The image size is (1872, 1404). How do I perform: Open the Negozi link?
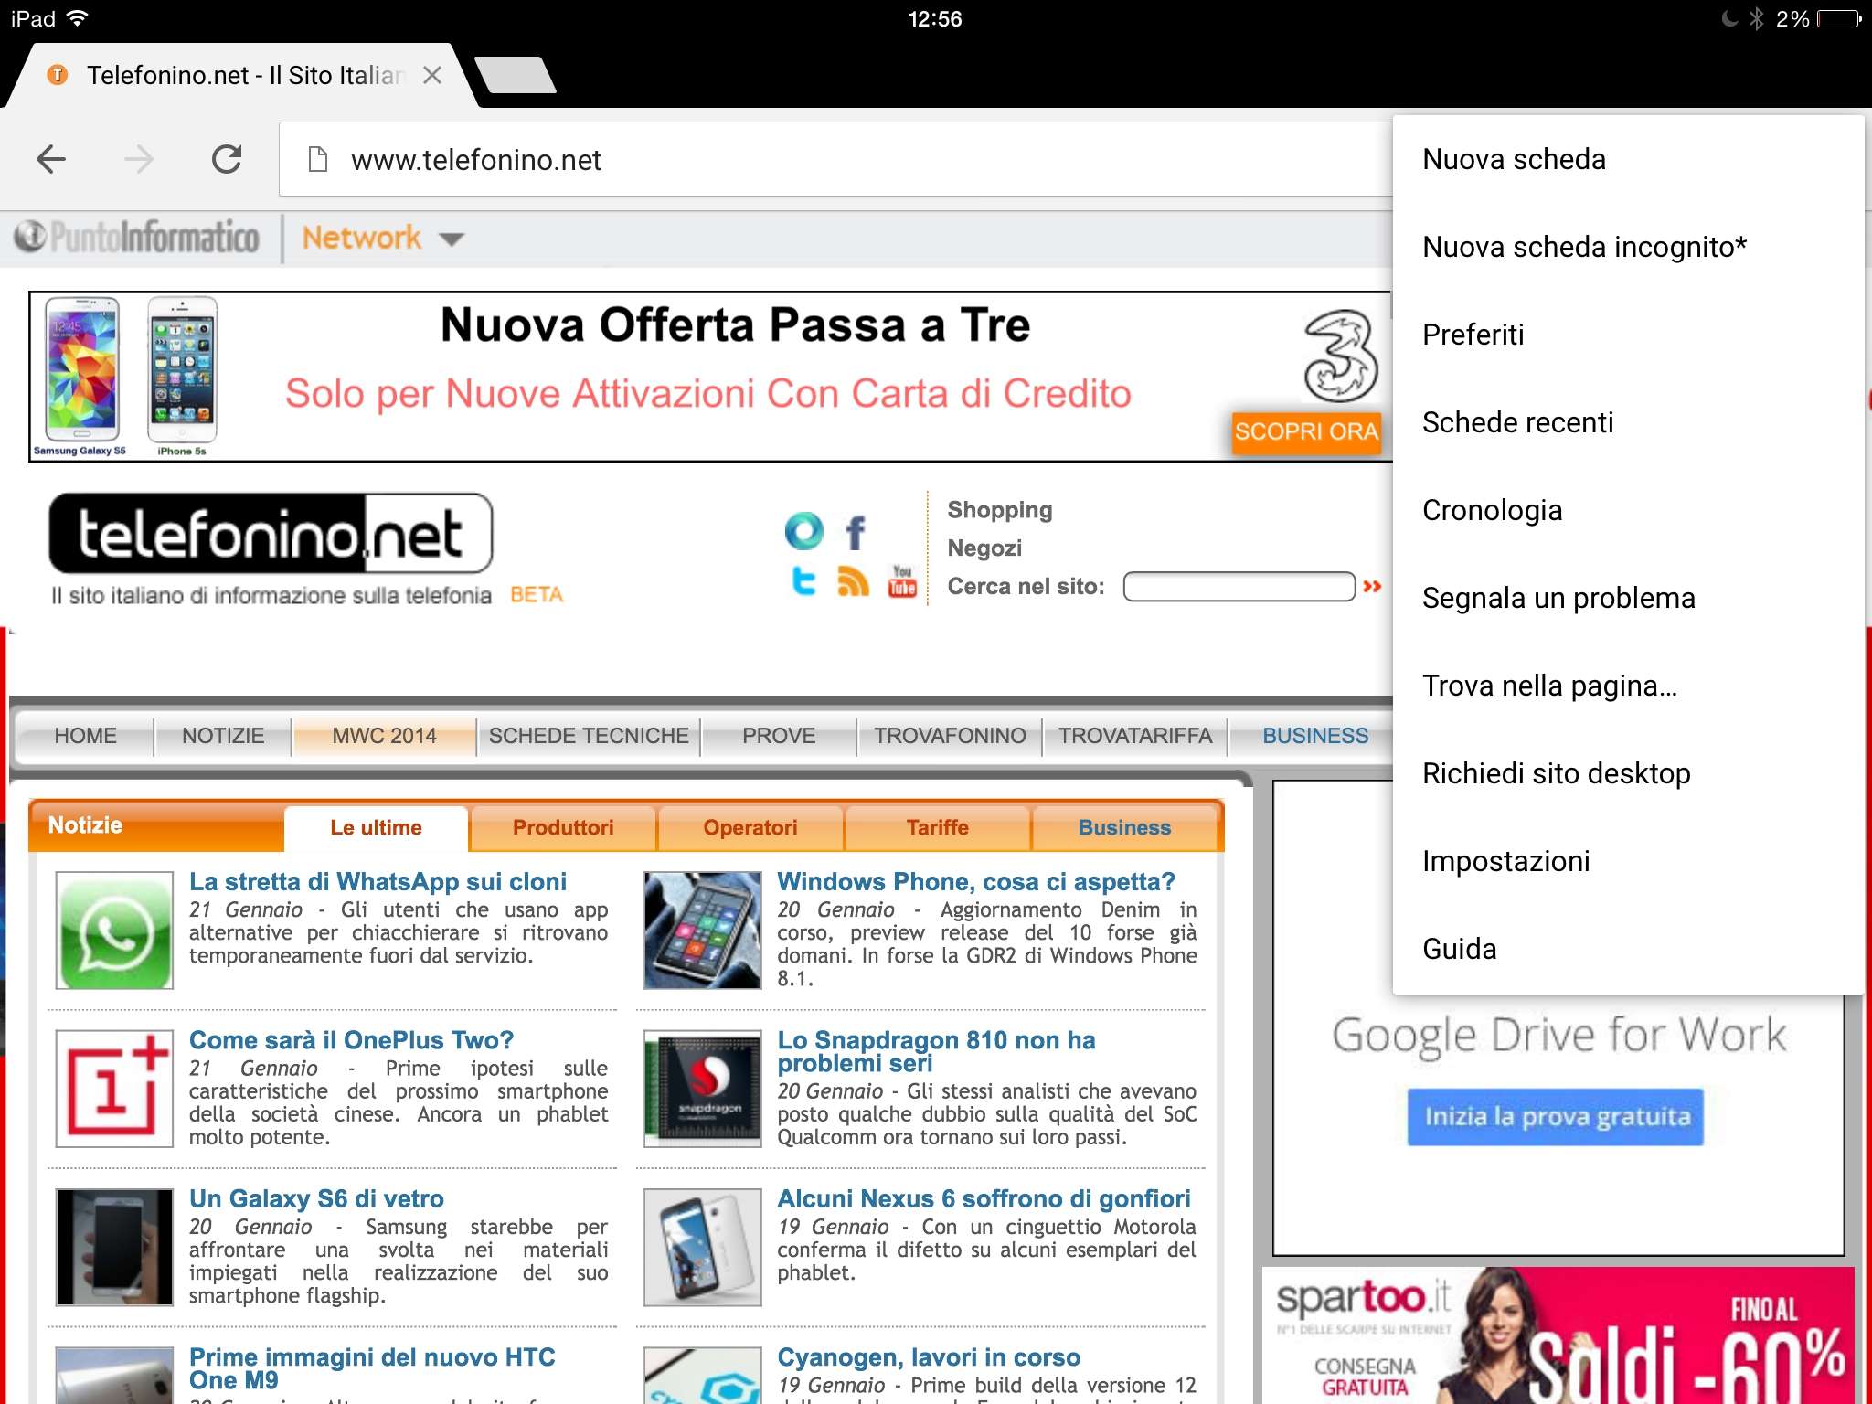point(984,548)
